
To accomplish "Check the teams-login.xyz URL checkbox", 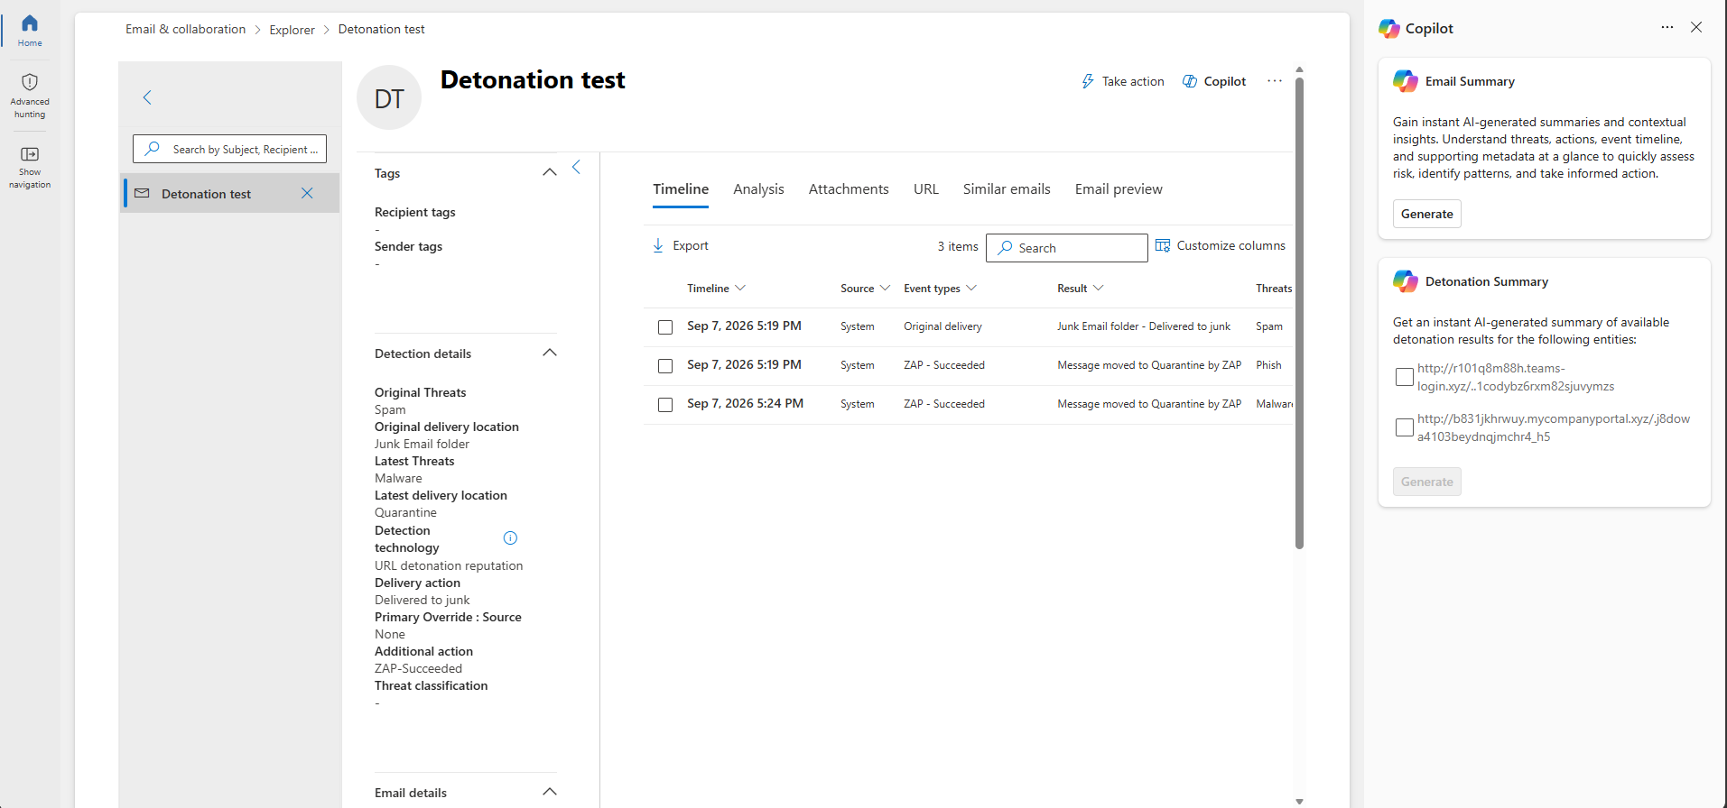I will [x=1405, y=377].
